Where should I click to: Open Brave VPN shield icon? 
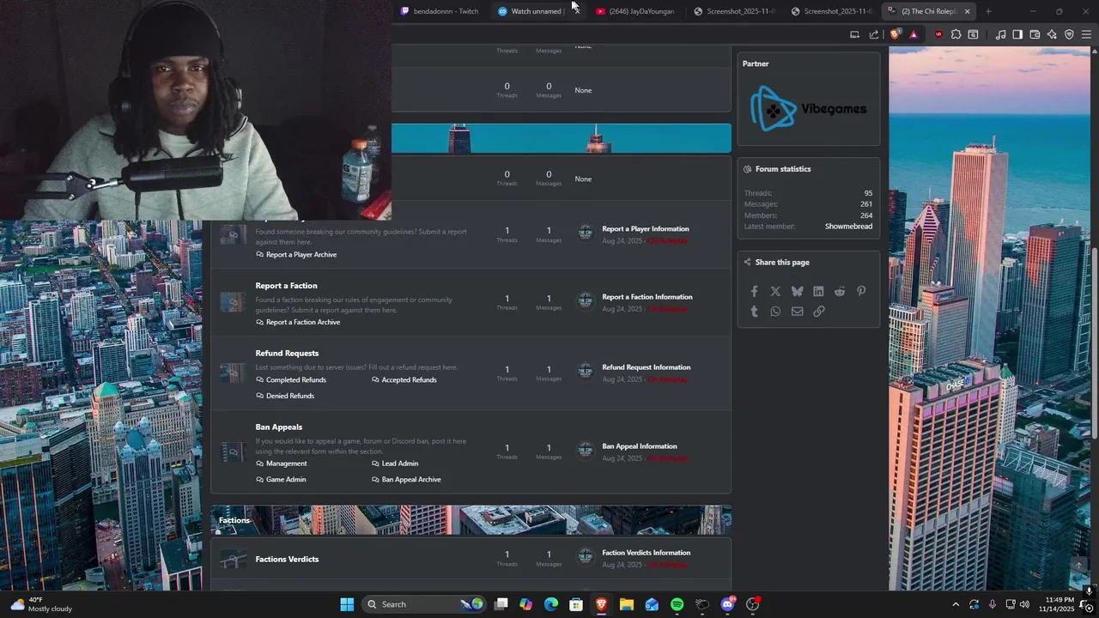tap(1069, 34)
